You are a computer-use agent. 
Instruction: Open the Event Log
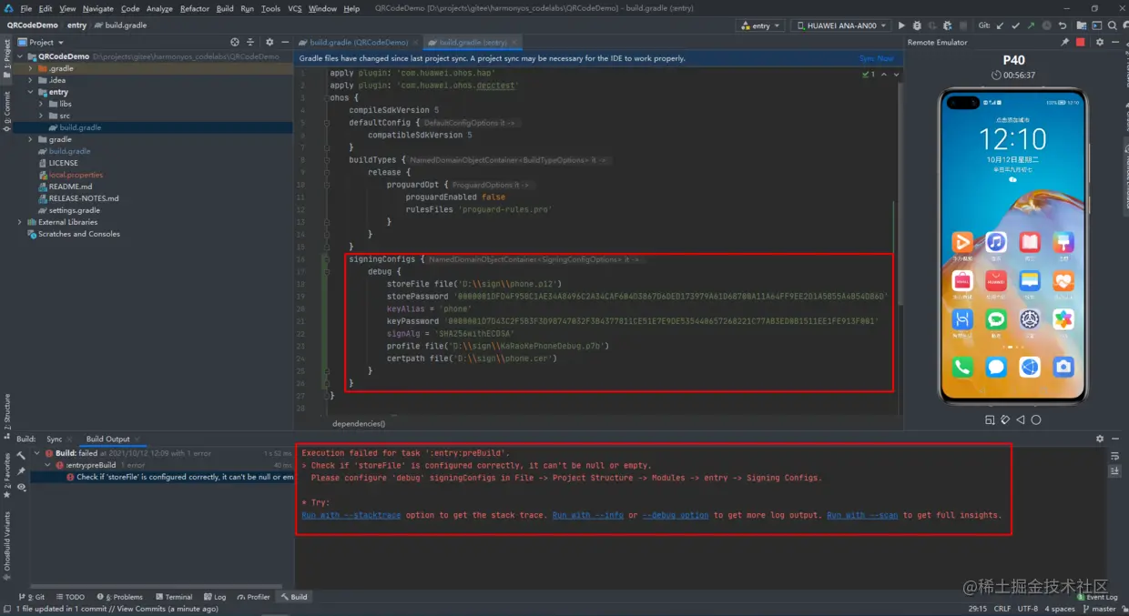pyautogui.click(x=1096, y=597)
